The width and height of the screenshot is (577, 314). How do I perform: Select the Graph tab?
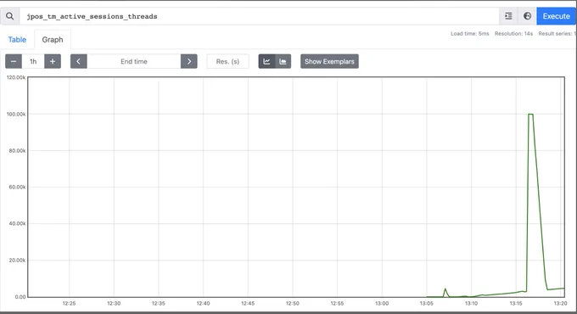pyautogui.click(x=53, y=40)
